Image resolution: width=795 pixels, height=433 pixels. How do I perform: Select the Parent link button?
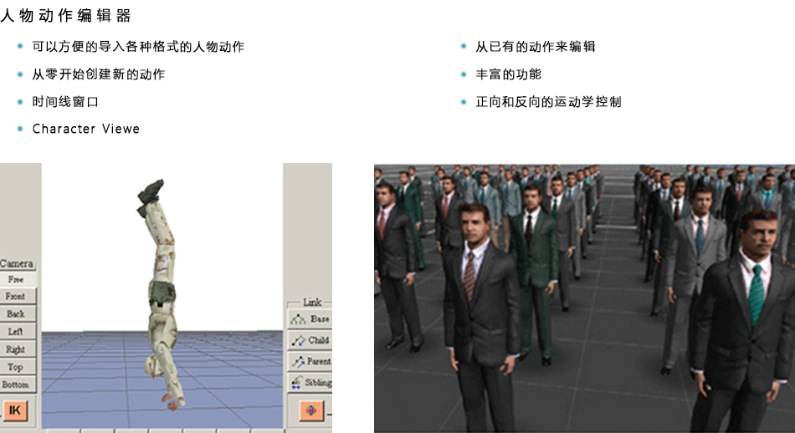point(310,362)
